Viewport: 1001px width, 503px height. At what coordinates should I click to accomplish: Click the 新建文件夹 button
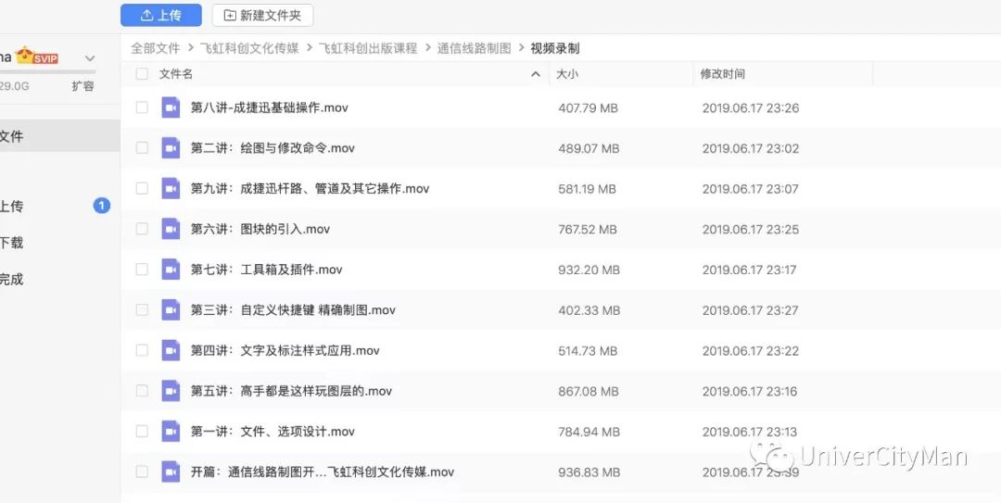pos(262,16)
